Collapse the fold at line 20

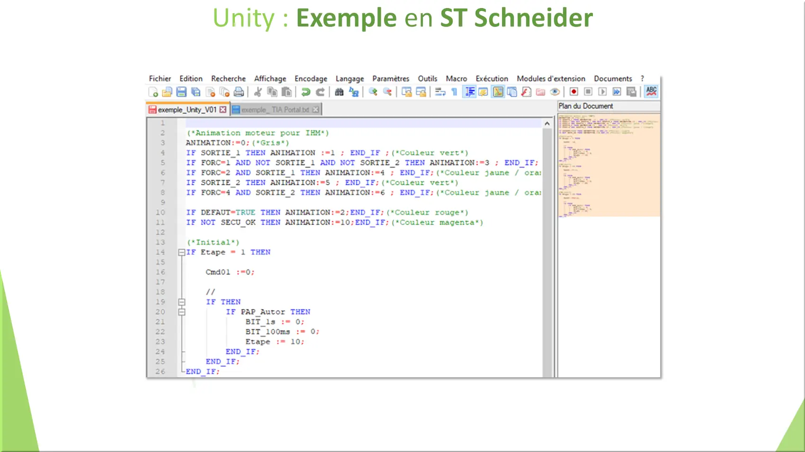click(181, 312)
